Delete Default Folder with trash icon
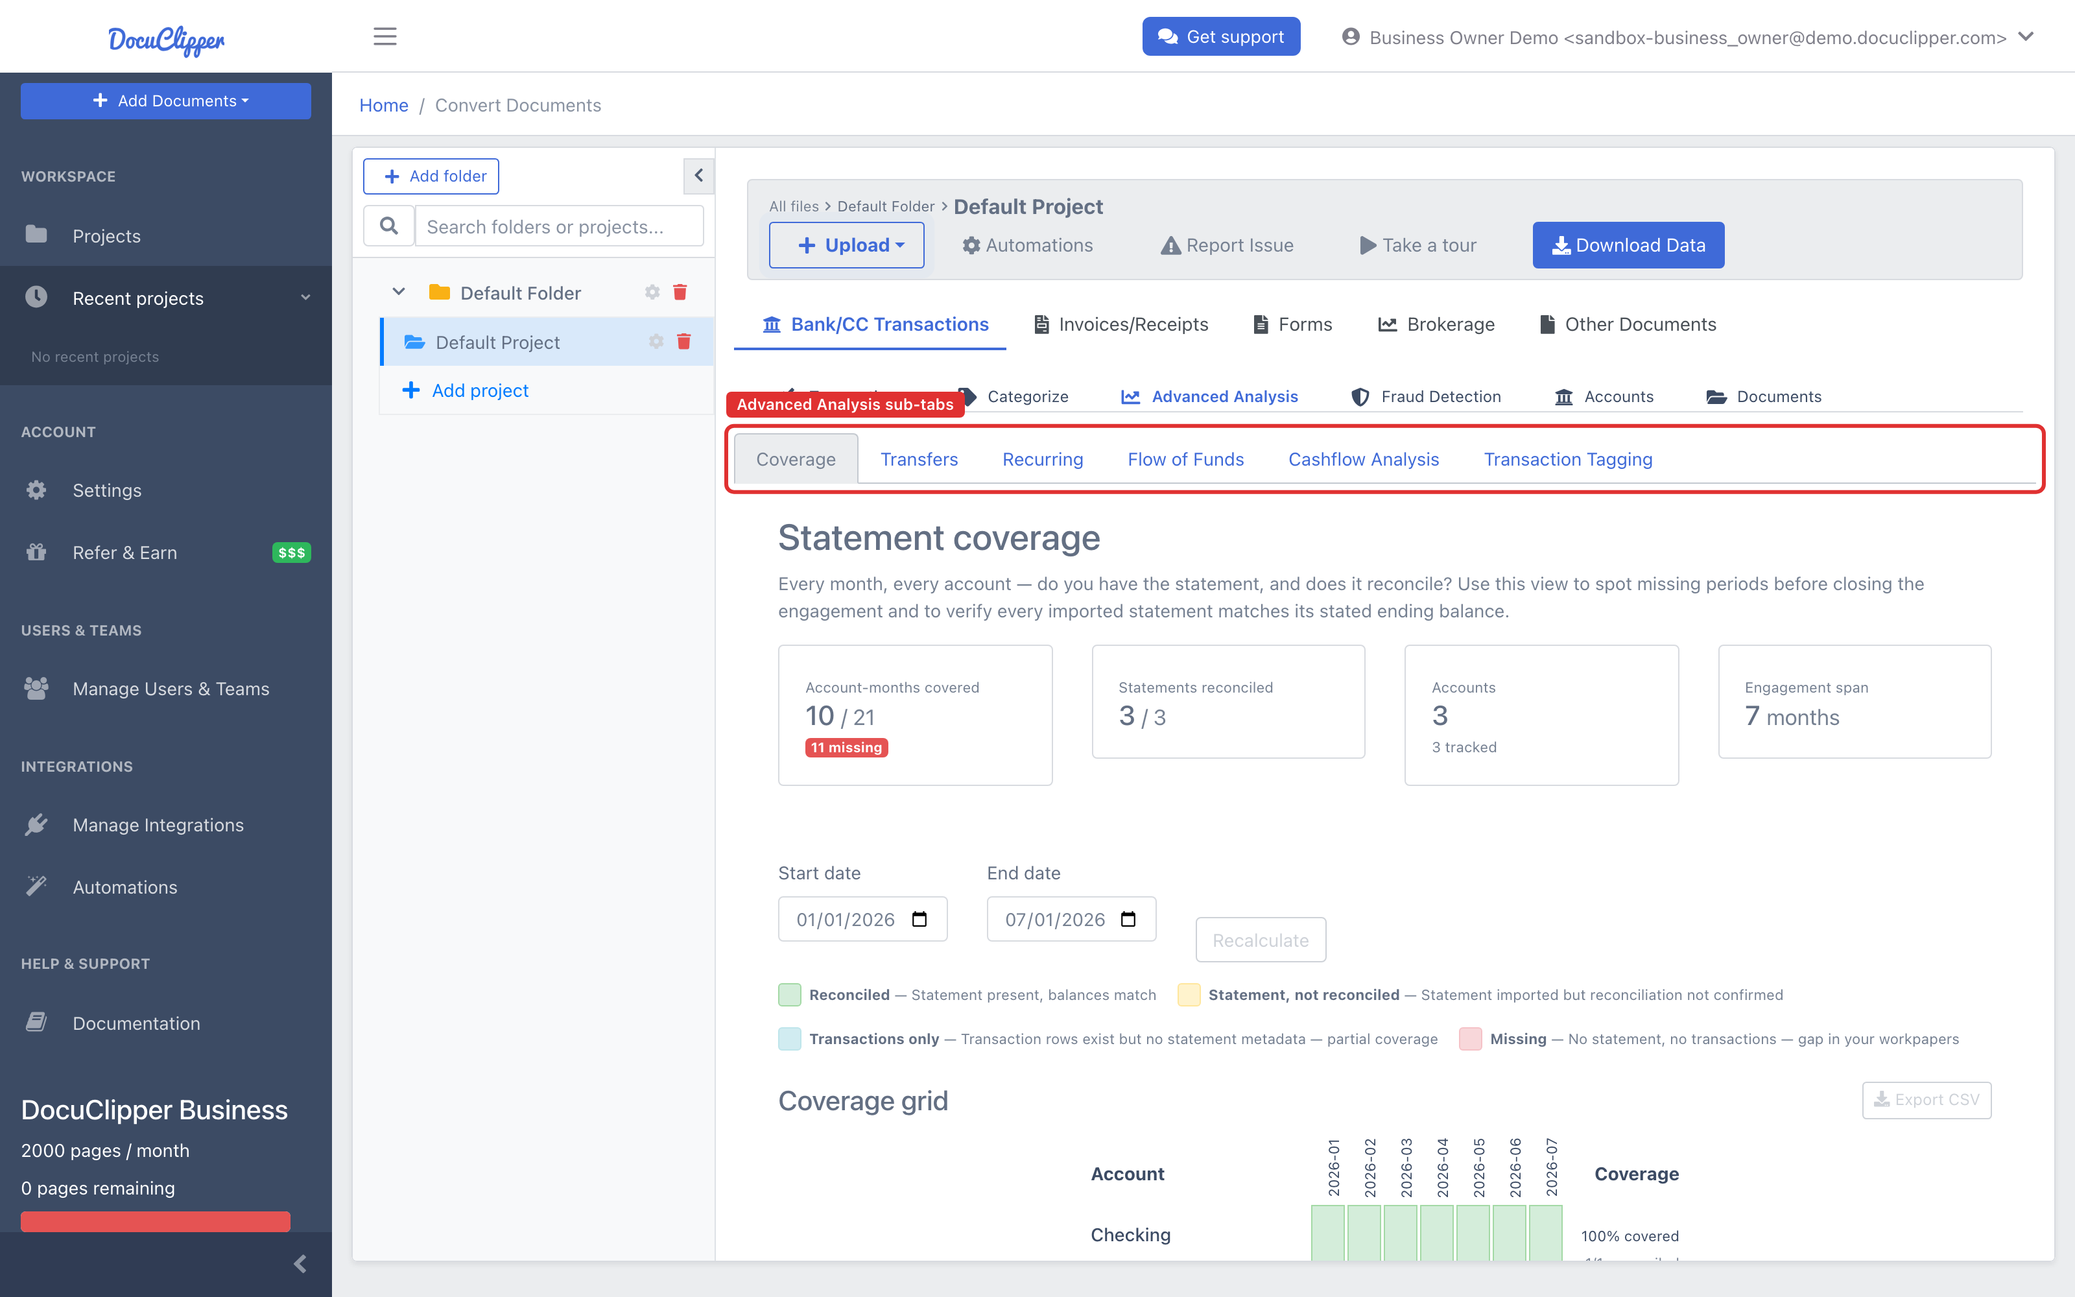Image resolution: width=2075 pixels, height=1297 pixels. 680,292
